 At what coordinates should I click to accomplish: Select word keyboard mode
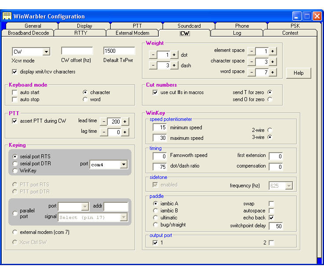pos(85,99)
